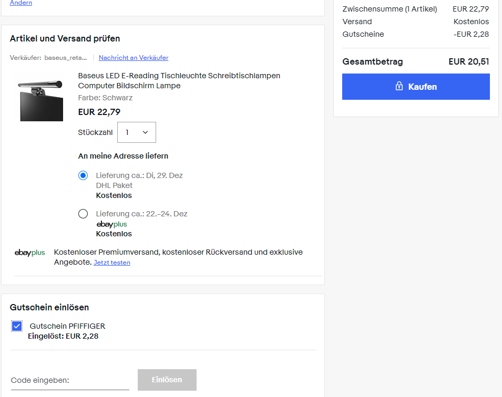Click the Einlösen redeem button
Viewport: 502px width, 397px height.
pos(167,380)
